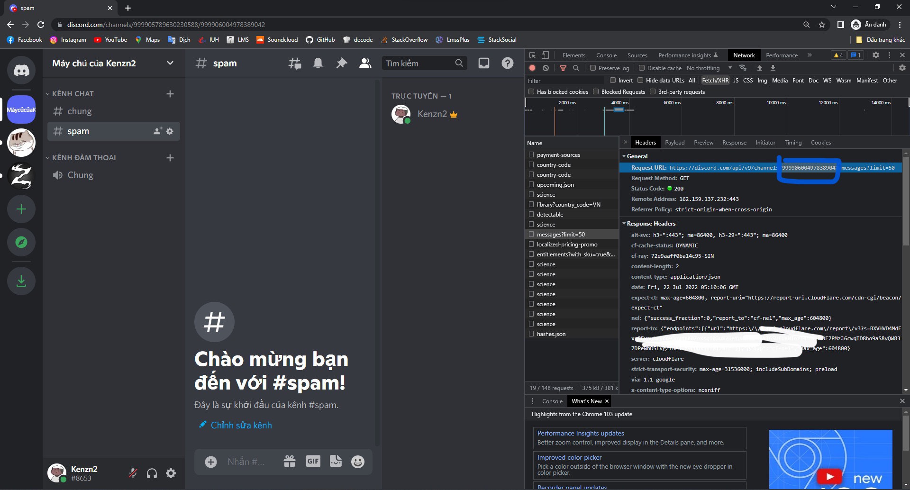This screenshot has height=490, width=910.
Task: Open user settings gear next to Kenzn2
Action: point(171,473)
